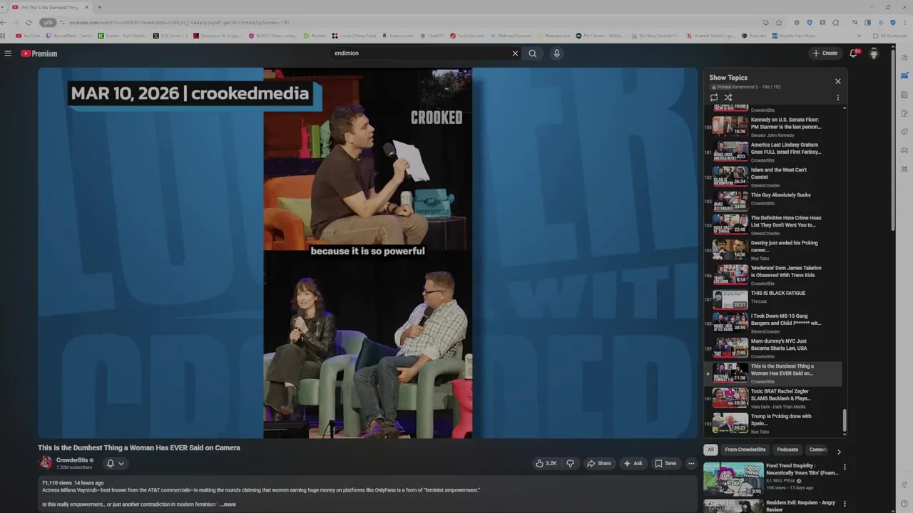
Task: Select the 'Podcasts' filter chip
Action: (x=787, y=450)
